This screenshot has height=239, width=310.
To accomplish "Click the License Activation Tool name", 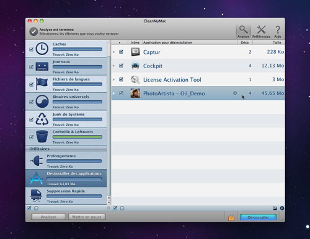I will 172,80.
